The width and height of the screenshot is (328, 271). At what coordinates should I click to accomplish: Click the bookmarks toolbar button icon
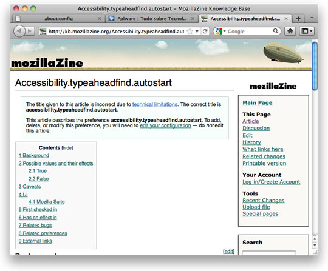[307, 32]
